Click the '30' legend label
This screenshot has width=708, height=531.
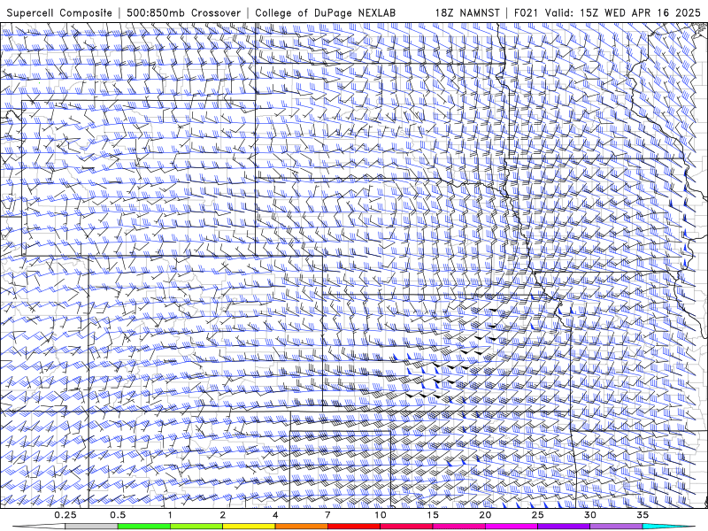pos(590,515)
